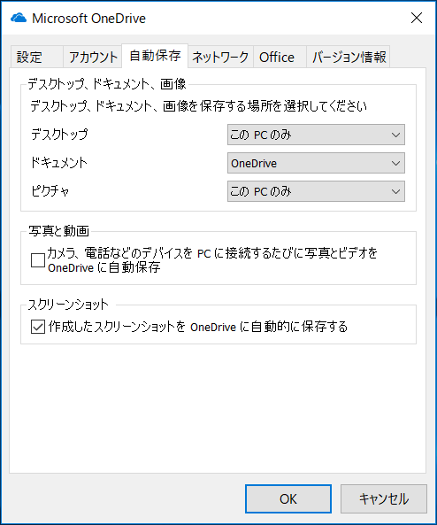
Task: Enable auto-save of photos and videos checkbox
Action: tap(38, 260)
